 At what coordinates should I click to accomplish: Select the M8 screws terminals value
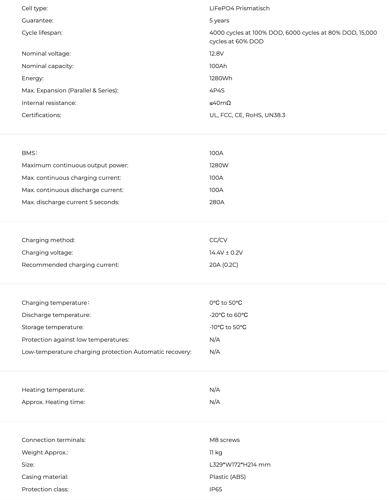pos(224,440)
